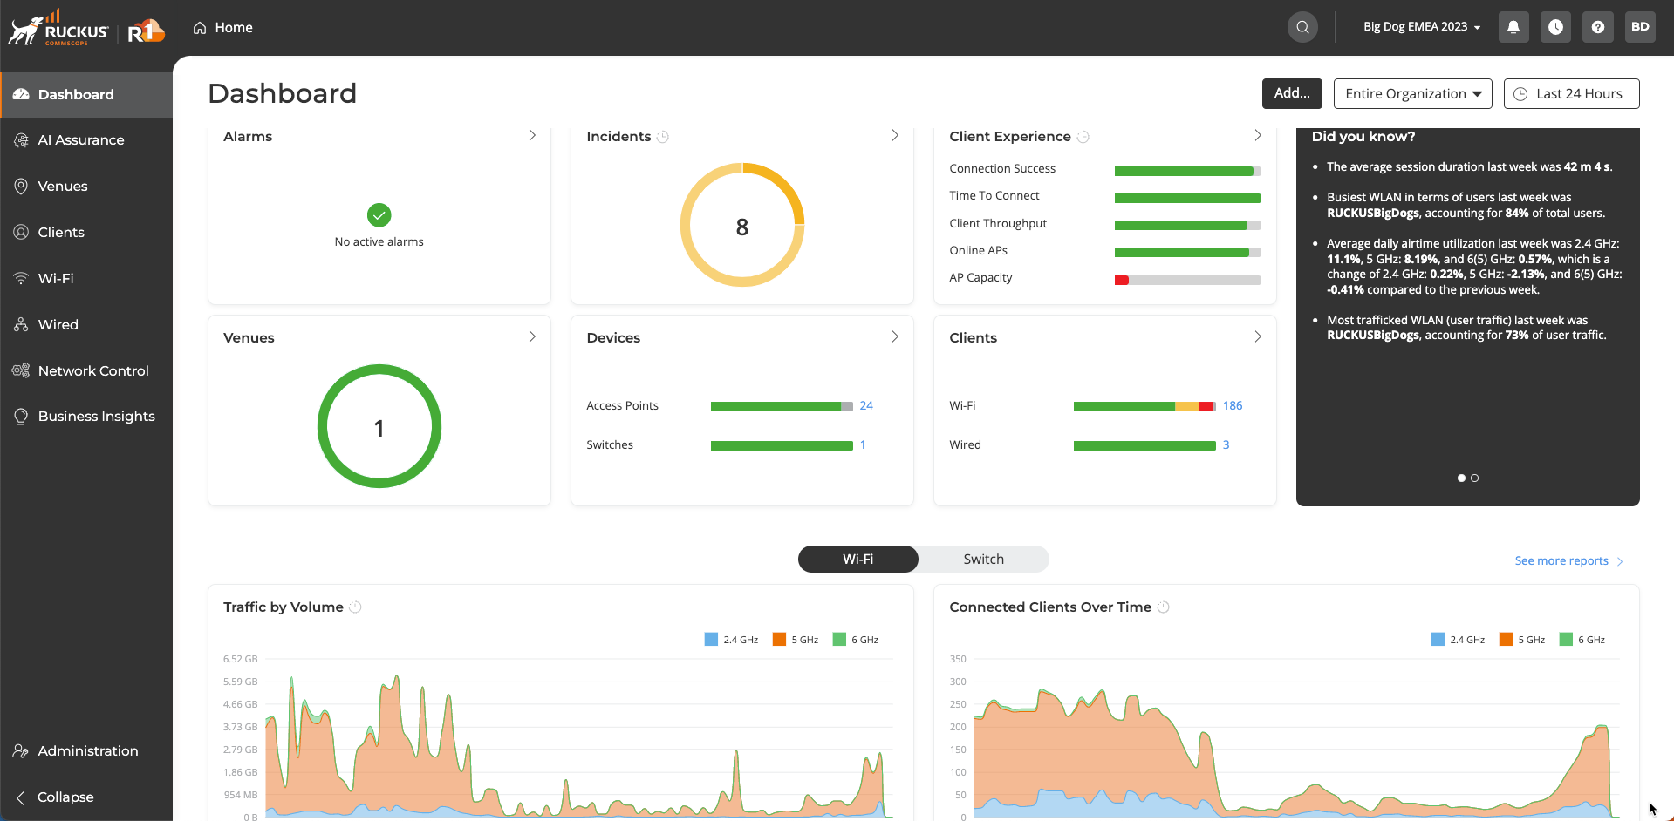Image resolution: width=1674 pixels, height=821 pixels.
Task: Expand the Alarms card chevron
Action: click(x=532, y=136)
